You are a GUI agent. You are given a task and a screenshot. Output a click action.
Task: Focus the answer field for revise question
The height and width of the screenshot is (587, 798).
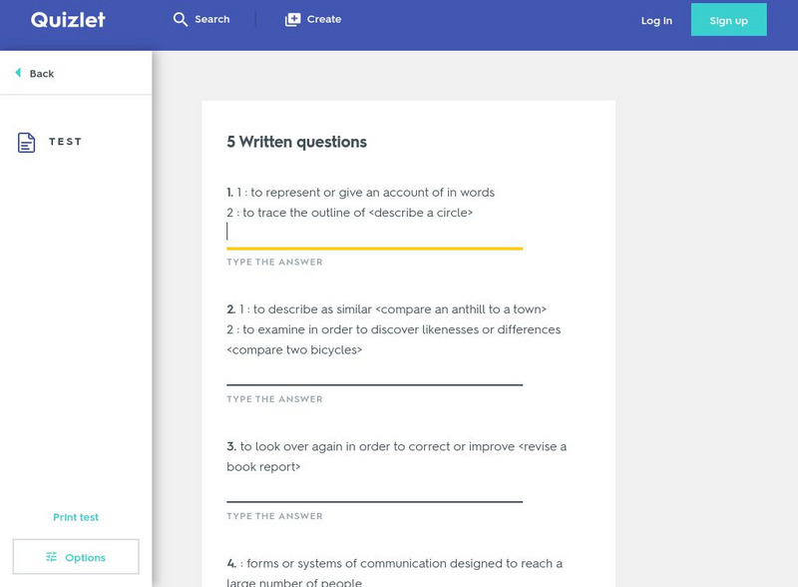pos(375,490)
